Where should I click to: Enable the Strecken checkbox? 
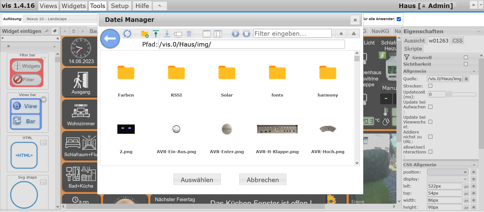431,86
